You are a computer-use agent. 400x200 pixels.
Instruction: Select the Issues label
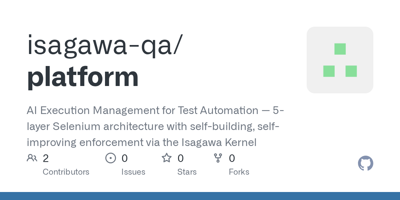(133, 172)
